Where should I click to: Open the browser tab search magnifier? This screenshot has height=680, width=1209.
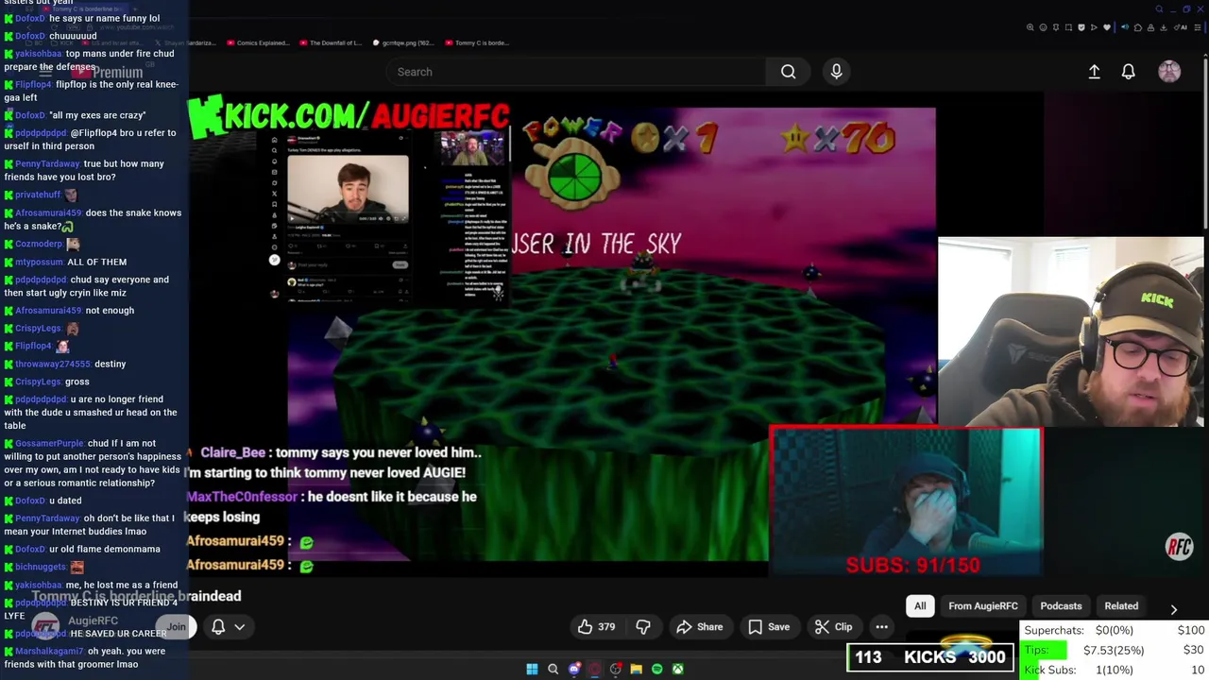pos(1159,8)
